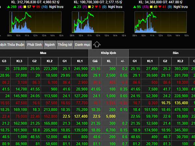The image size is (195, 146).
Task: Click the third index chart with KL 34,388,800
Action: coord(161,22)
